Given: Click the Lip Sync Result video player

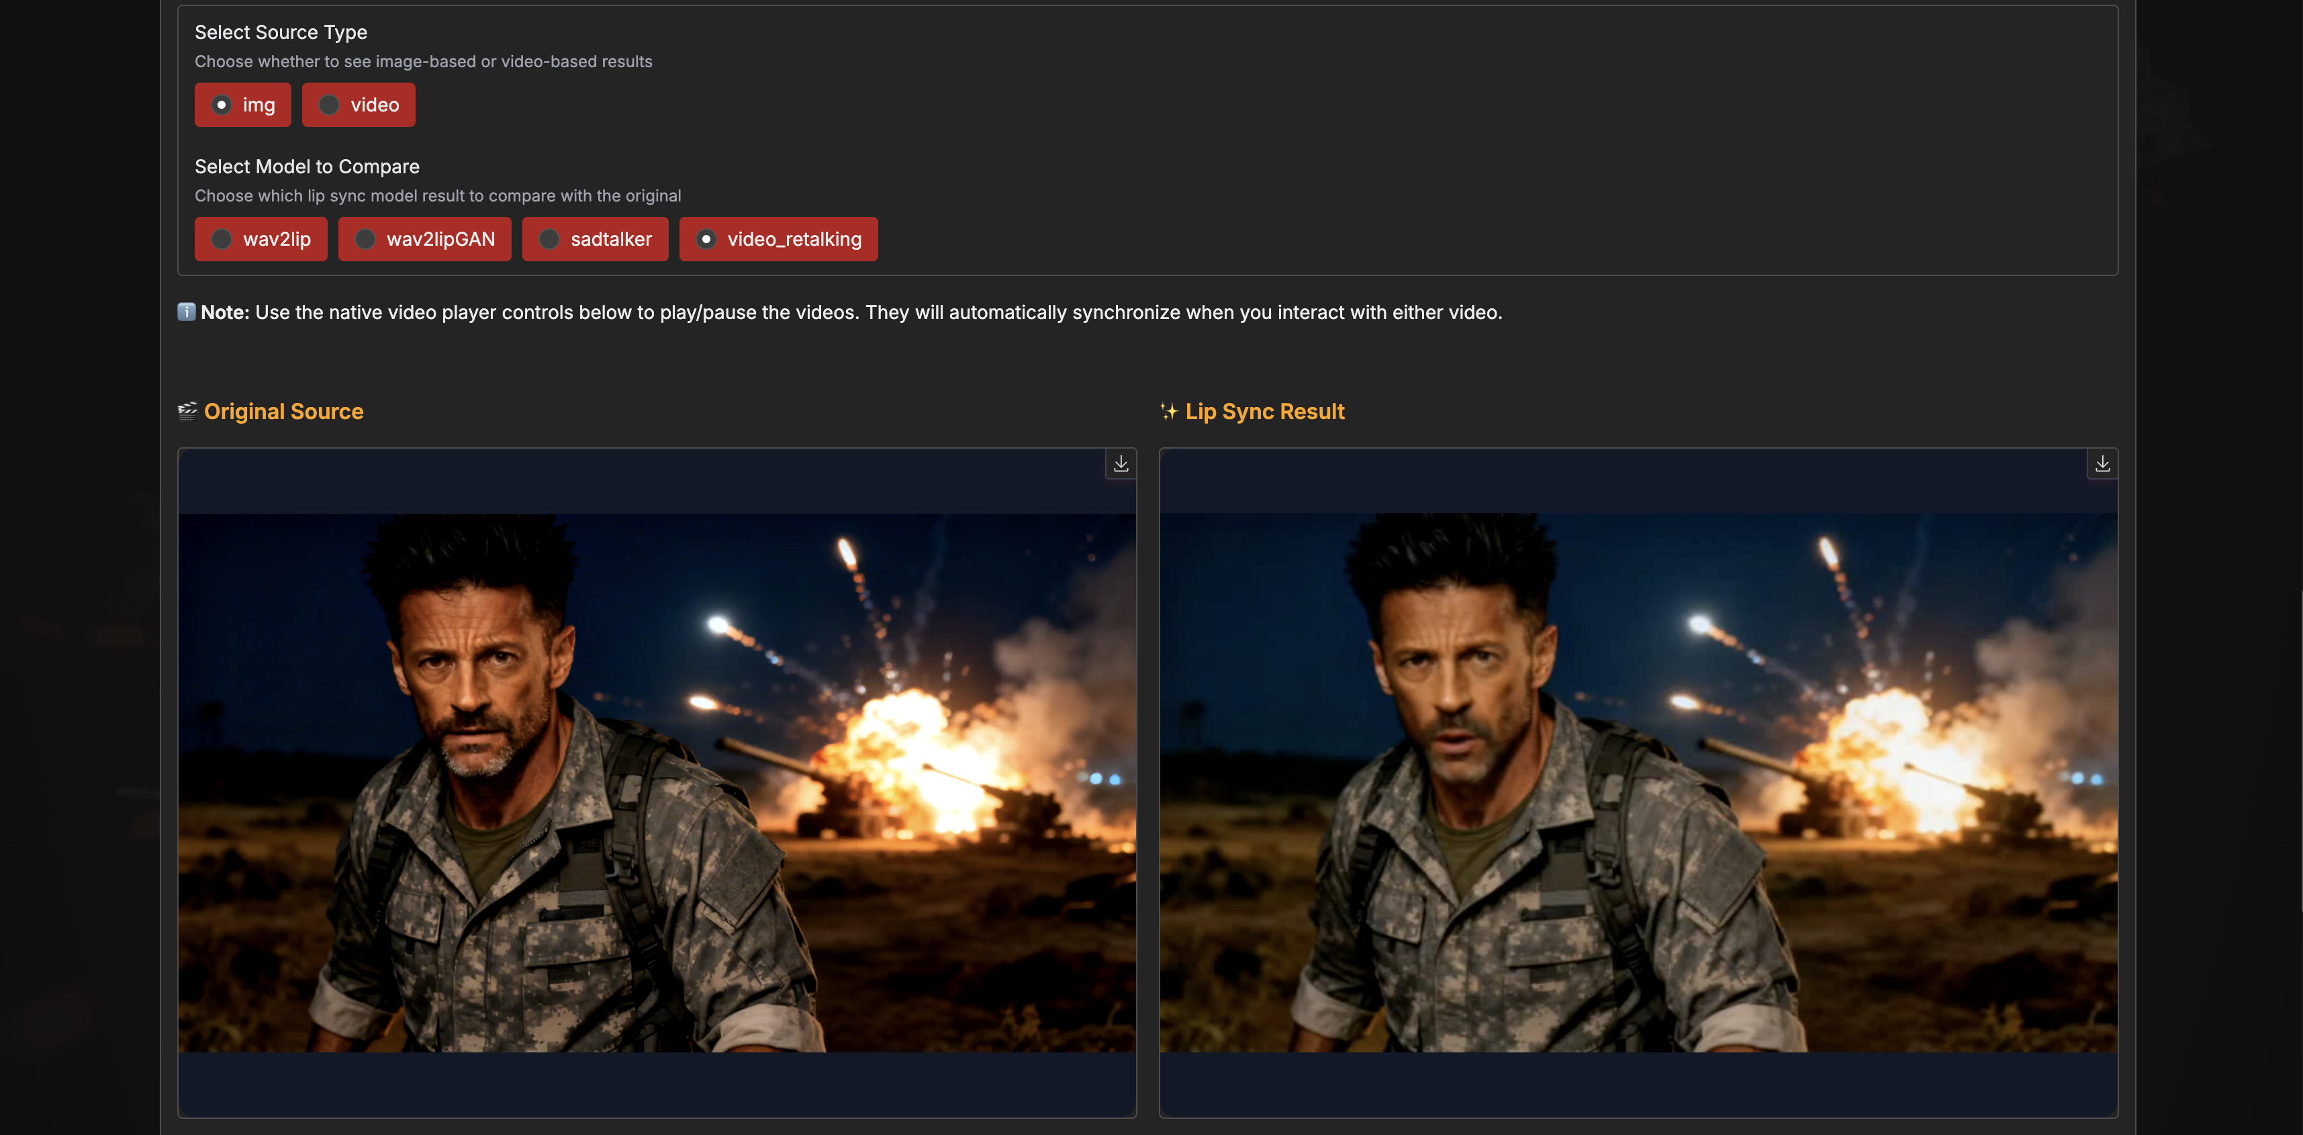Looking at the screenshot, I should click(x=1639, y=782).
